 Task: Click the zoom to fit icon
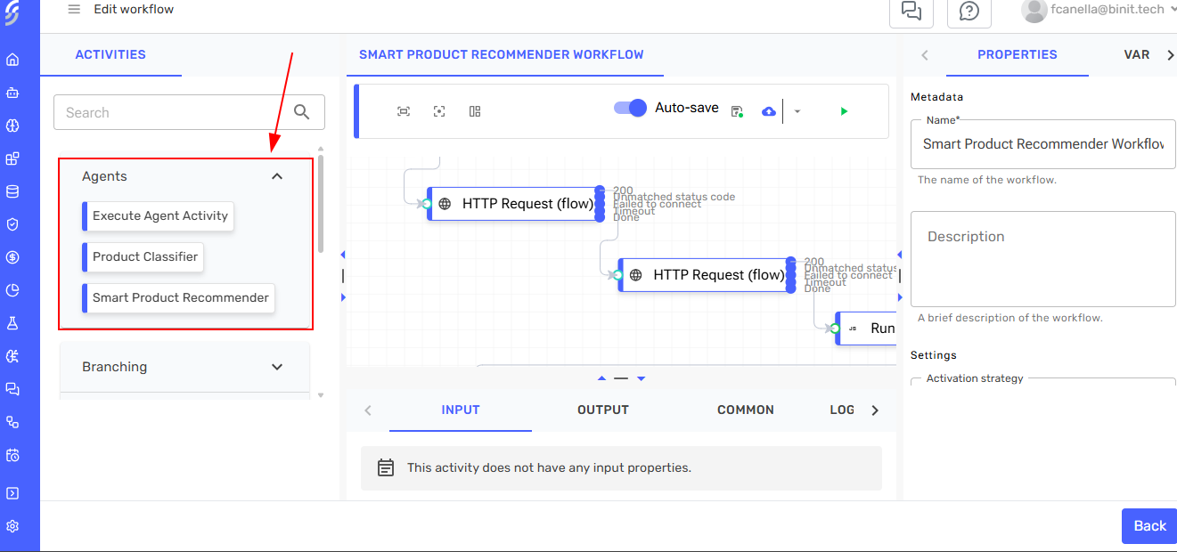coord(404,111)
